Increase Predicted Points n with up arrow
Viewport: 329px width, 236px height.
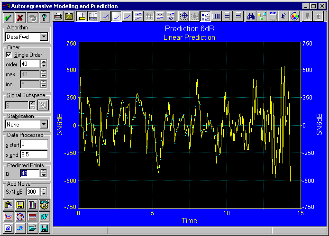(x=44, y=171)
